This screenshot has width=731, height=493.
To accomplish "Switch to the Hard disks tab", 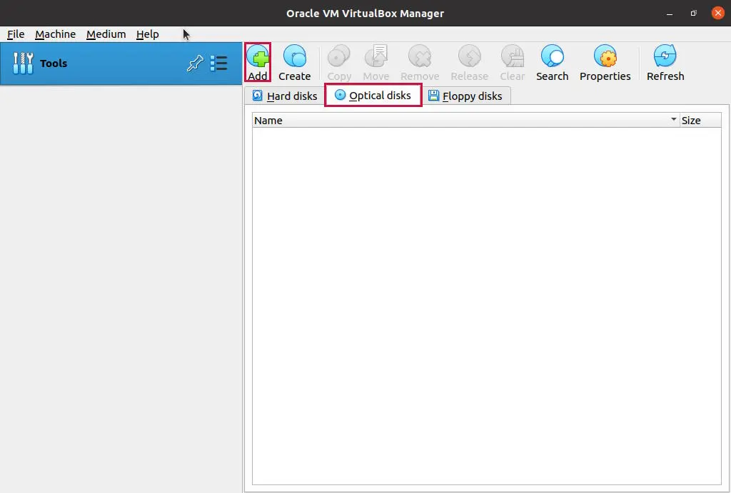I will (x=283, y=95).
